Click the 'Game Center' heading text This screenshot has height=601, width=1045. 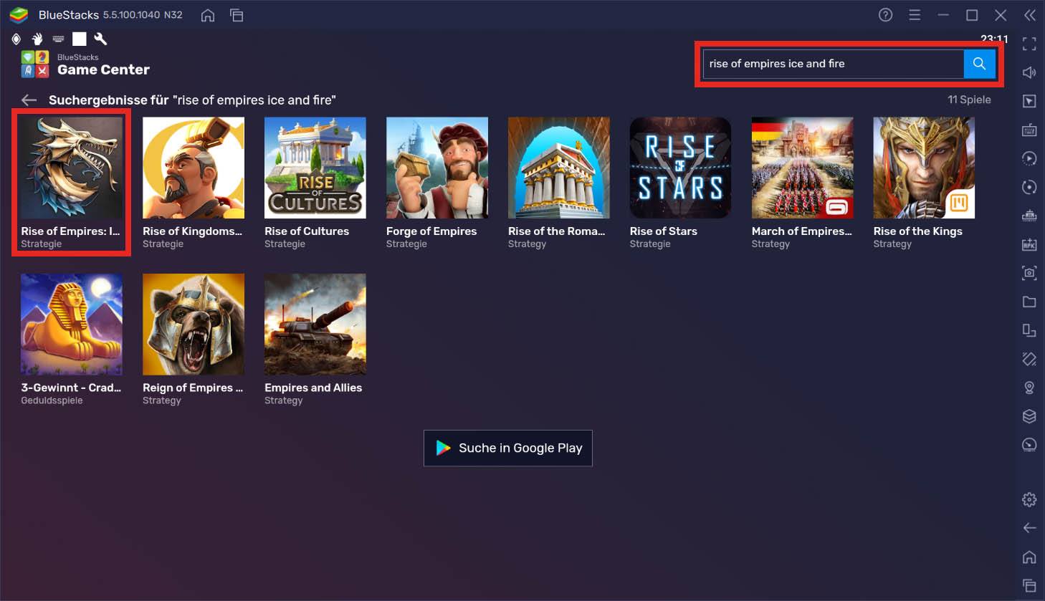pos(103,69)
